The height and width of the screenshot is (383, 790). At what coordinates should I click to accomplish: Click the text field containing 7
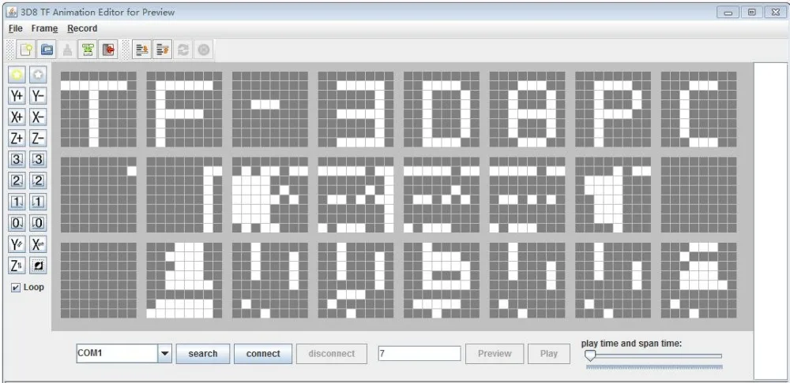419,353
